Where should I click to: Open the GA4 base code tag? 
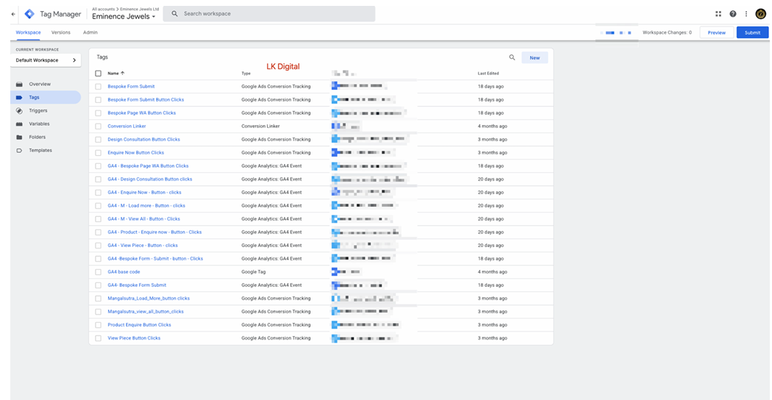(124, 272)
